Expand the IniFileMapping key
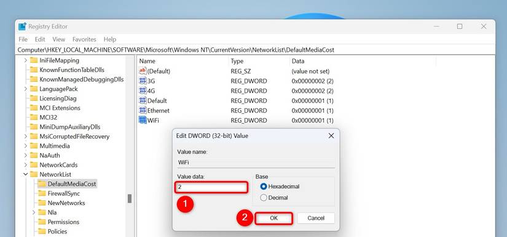 [26, 60]
